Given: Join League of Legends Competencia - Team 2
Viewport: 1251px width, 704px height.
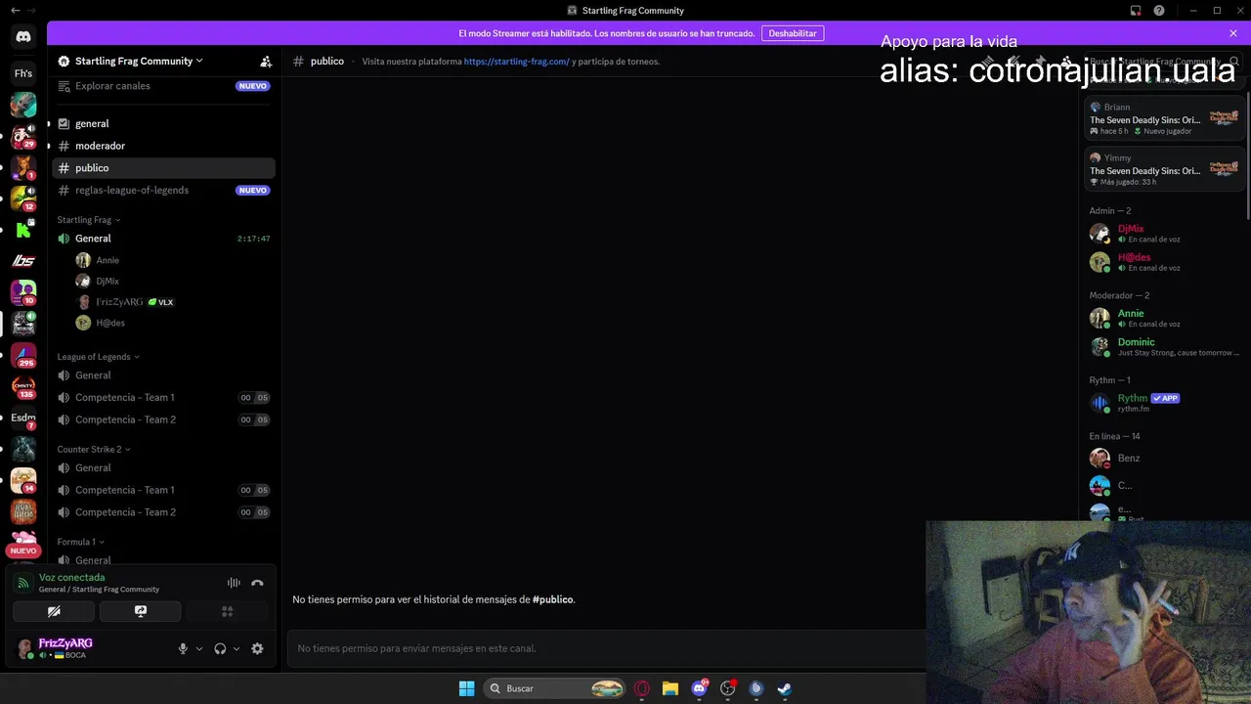Looking at the screenshot, I should pyautogui.click(x=163, y=419).
